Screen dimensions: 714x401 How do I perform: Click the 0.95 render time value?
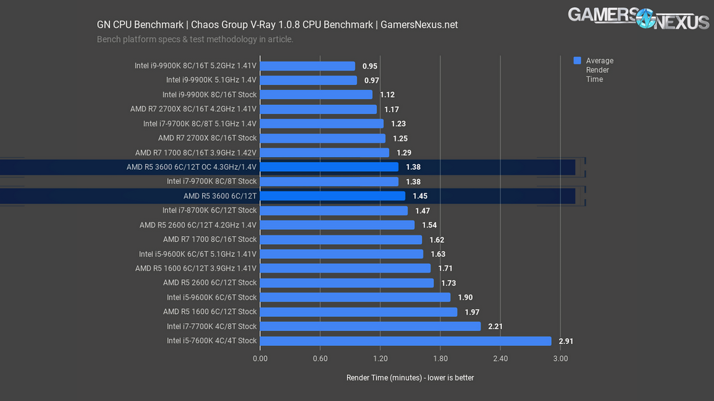point(370,66)
